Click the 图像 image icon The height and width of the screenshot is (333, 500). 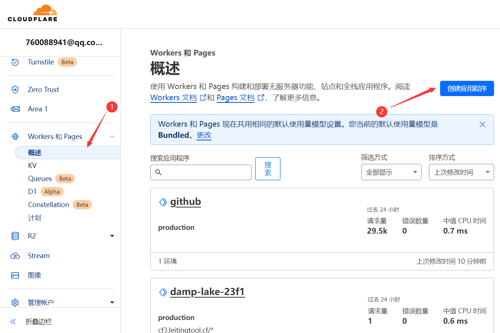click(x=15, y=275)
